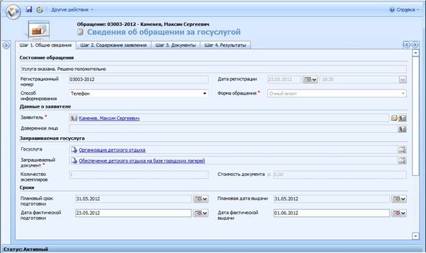Open the Организация детского отдыха link

[x=112, y=150]
